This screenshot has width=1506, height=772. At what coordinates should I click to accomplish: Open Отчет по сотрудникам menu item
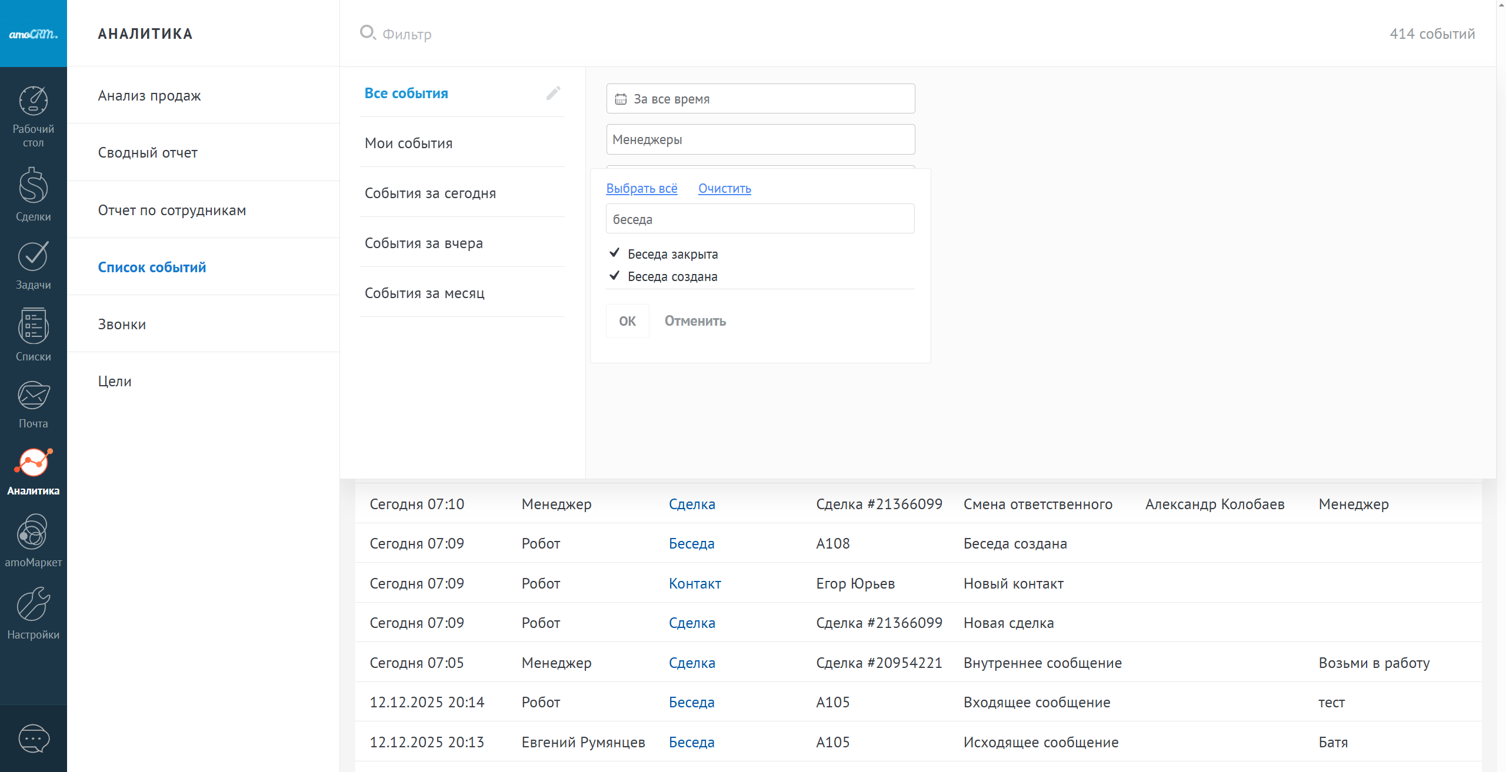(172, 210)
